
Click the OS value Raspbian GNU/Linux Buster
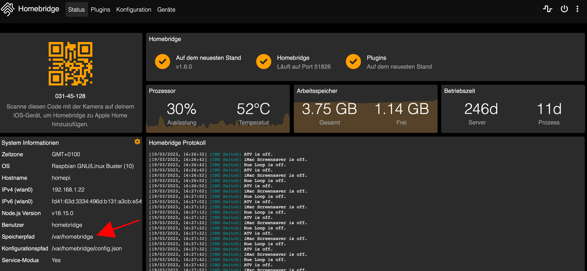tap(93, 166)
